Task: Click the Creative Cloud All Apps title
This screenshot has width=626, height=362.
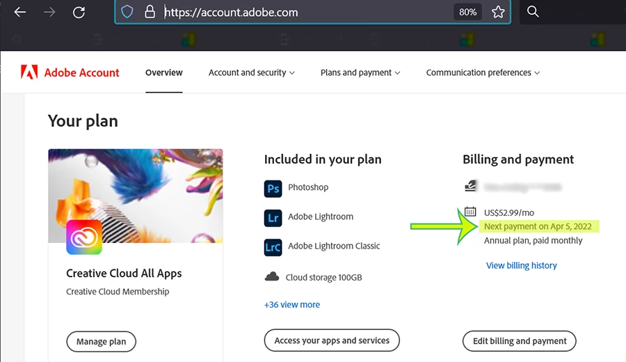Action: click(x=124, y=274)
